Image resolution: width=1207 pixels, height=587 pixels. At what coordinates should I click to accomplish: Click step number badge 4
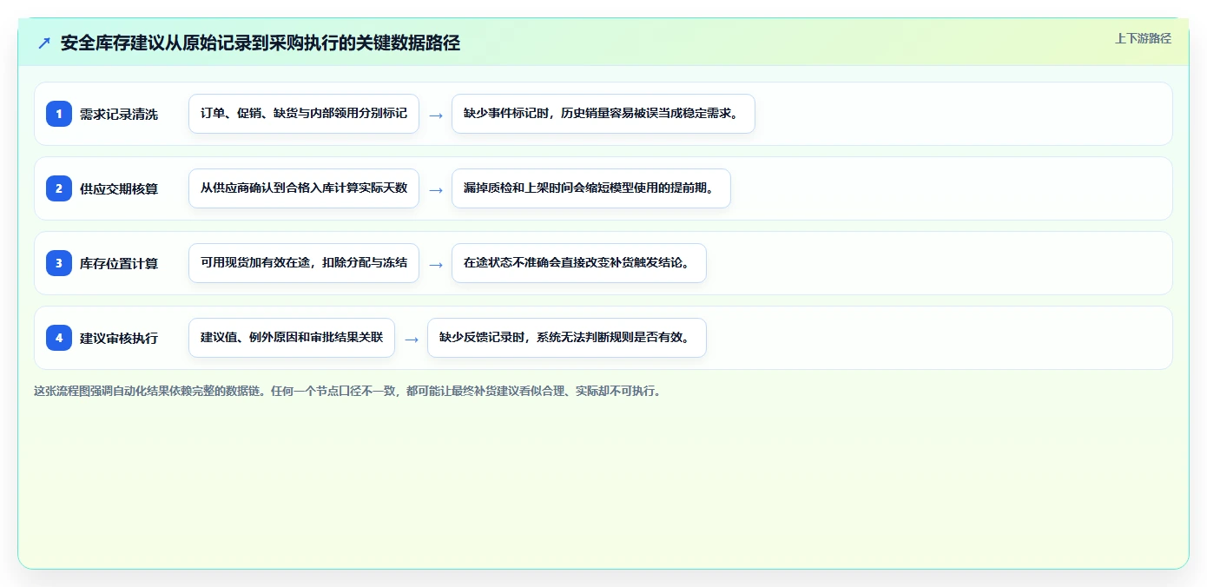pyautogui.click(x=59, y=338)
